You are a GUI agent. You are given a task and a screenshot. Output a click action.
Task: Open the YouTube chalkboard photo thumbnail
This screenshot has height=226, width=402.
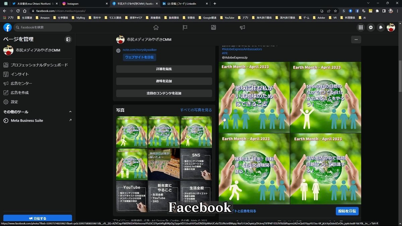[x=132, y=197]
